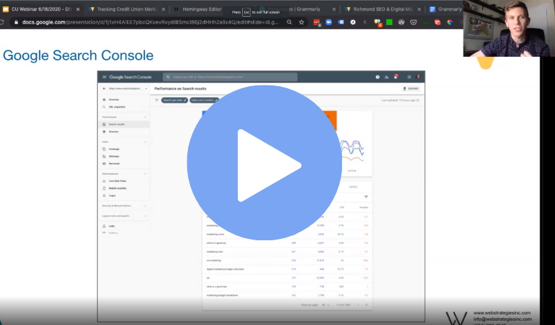This screenshot has width=555, height=325.
Task: Click the Sitemaps icon in sidebar
Action: point(104,156)
